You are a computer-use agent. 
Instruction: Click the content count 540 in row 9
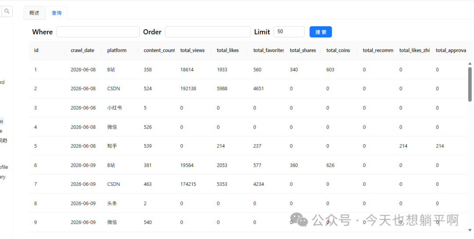point(148,222)
